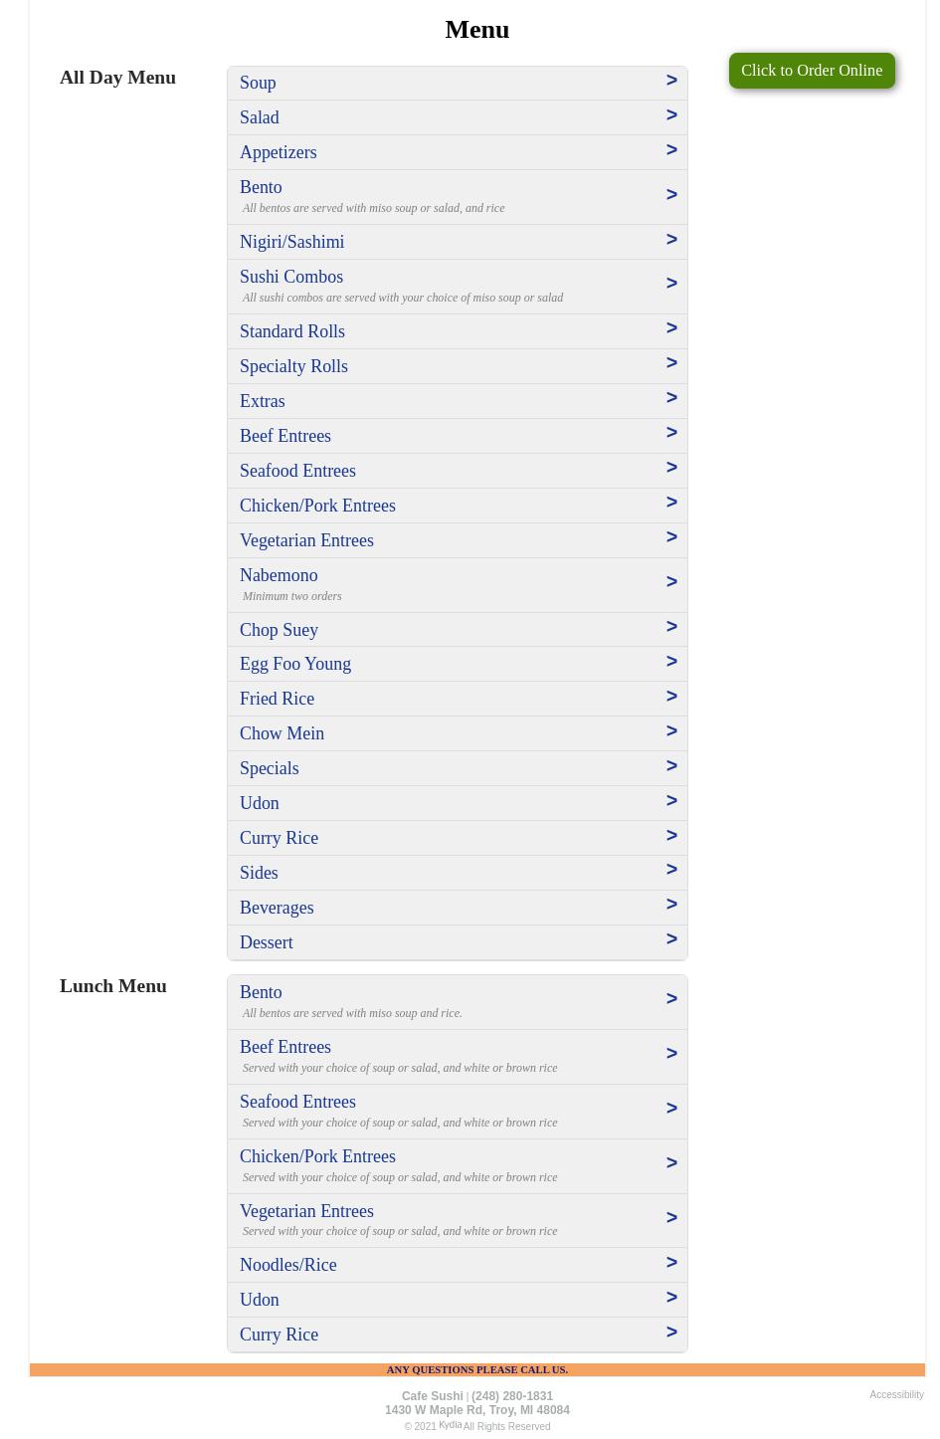Viewport: 940px width, 1439px height.
Task: Click the arrow beside Appetizers
Action: click(671, 150)
